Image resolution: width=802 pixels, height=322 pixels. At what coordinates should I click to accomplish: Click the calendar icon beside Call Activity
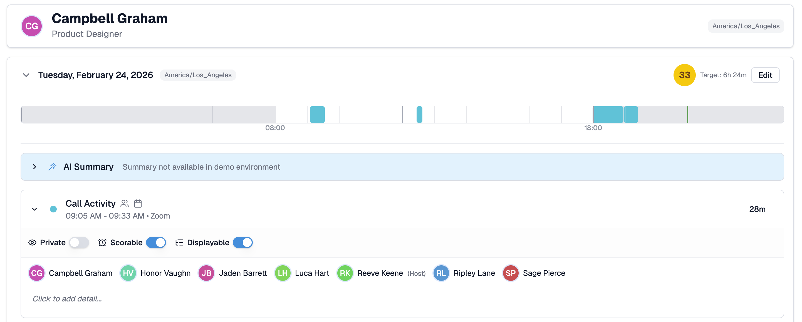pos(138,204)
